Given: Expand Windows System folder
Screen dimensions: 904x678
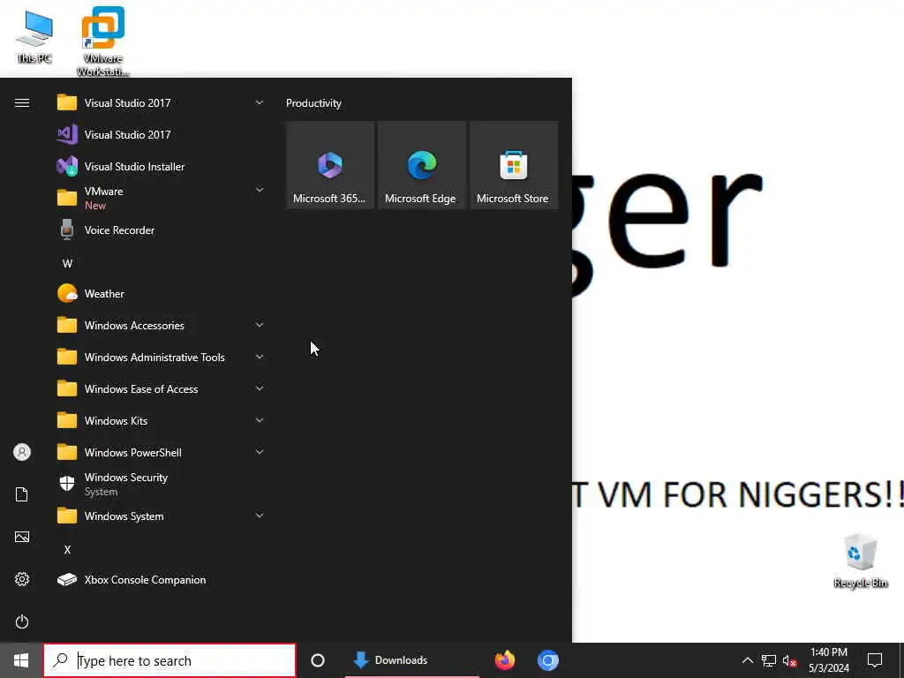Looking at the screenshot, I should (x=160, y=516).
